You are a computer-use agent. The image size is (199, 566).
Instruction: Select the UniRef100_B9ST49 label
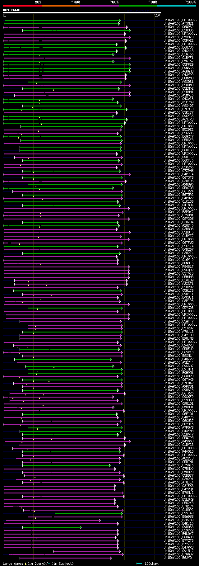click(178, 513)
